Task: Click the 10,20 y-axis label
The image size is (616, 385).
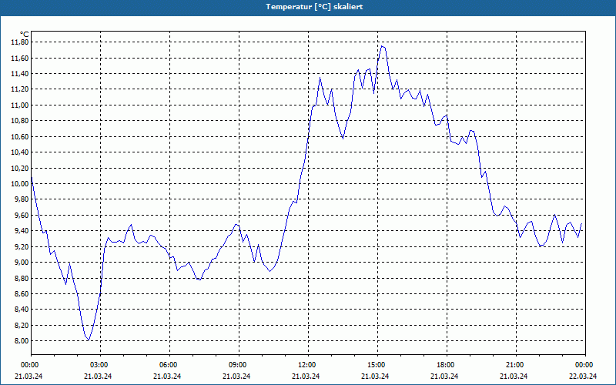Action: coord(19,168)
